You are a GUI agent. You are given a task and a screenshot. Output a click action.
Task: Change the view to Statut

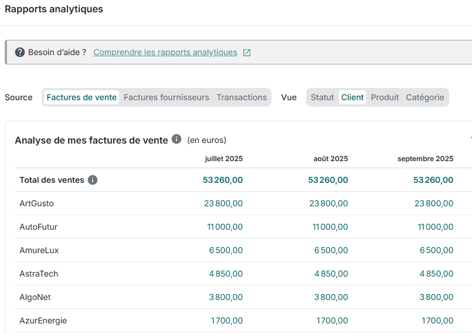click(x=322, y=97)
